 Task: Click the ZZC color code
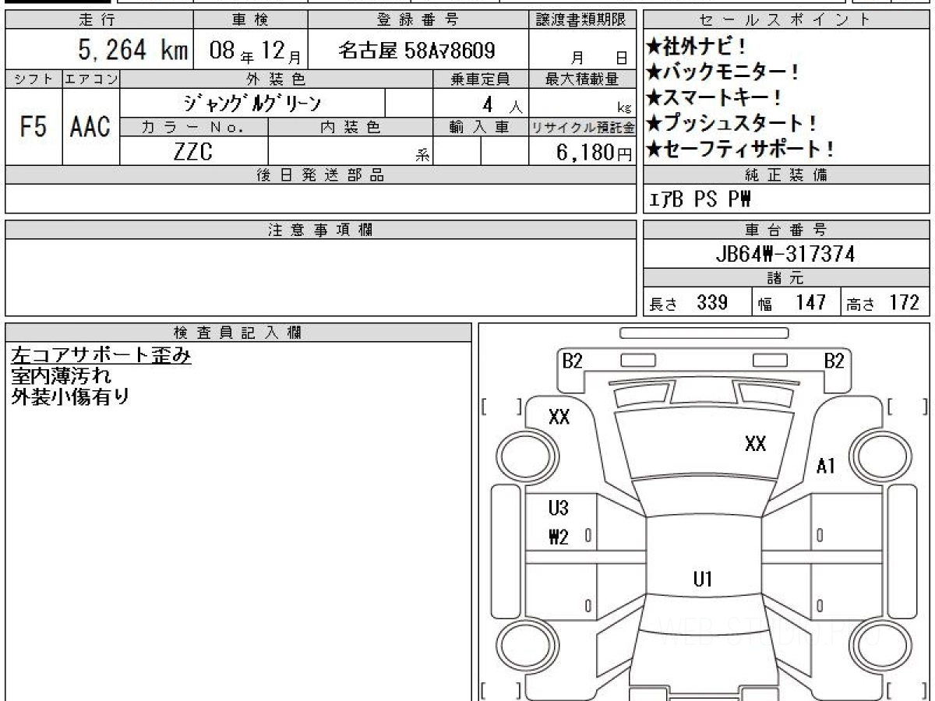click(x=193, y=152)
